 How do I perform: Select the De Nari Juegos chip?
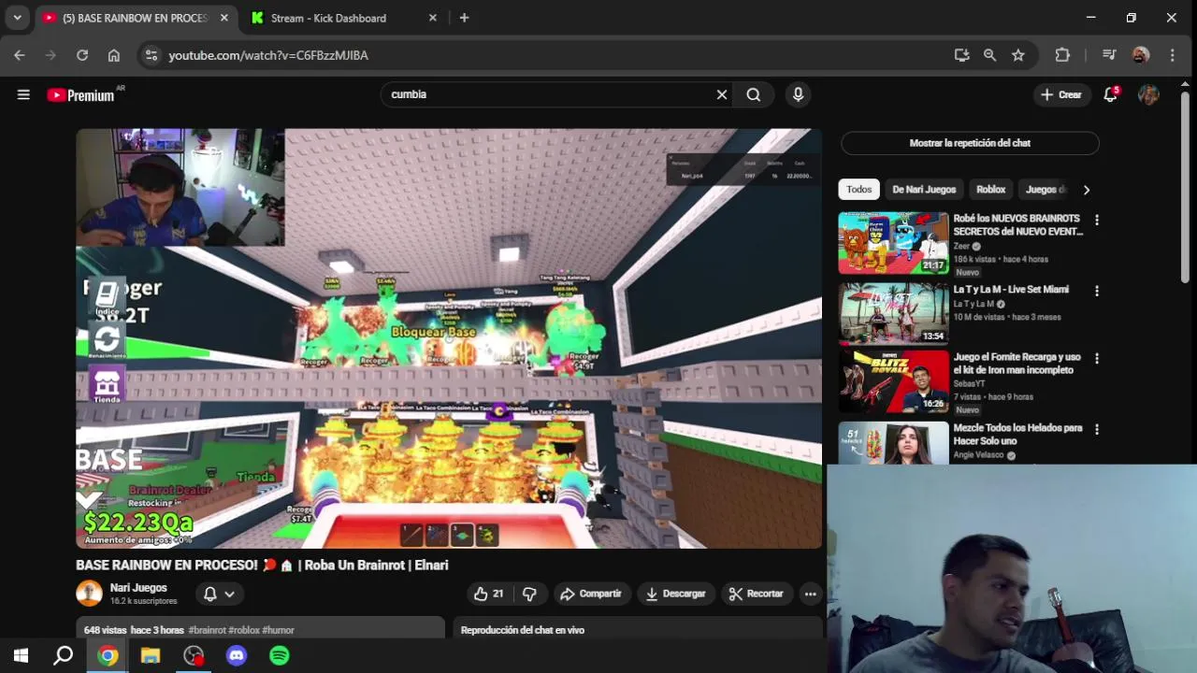tap(924, 190)
